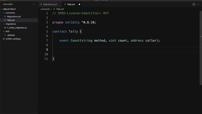Open the .gitkeep file
Viewport: 202px width, 114px height.
[x=11, y=35]
